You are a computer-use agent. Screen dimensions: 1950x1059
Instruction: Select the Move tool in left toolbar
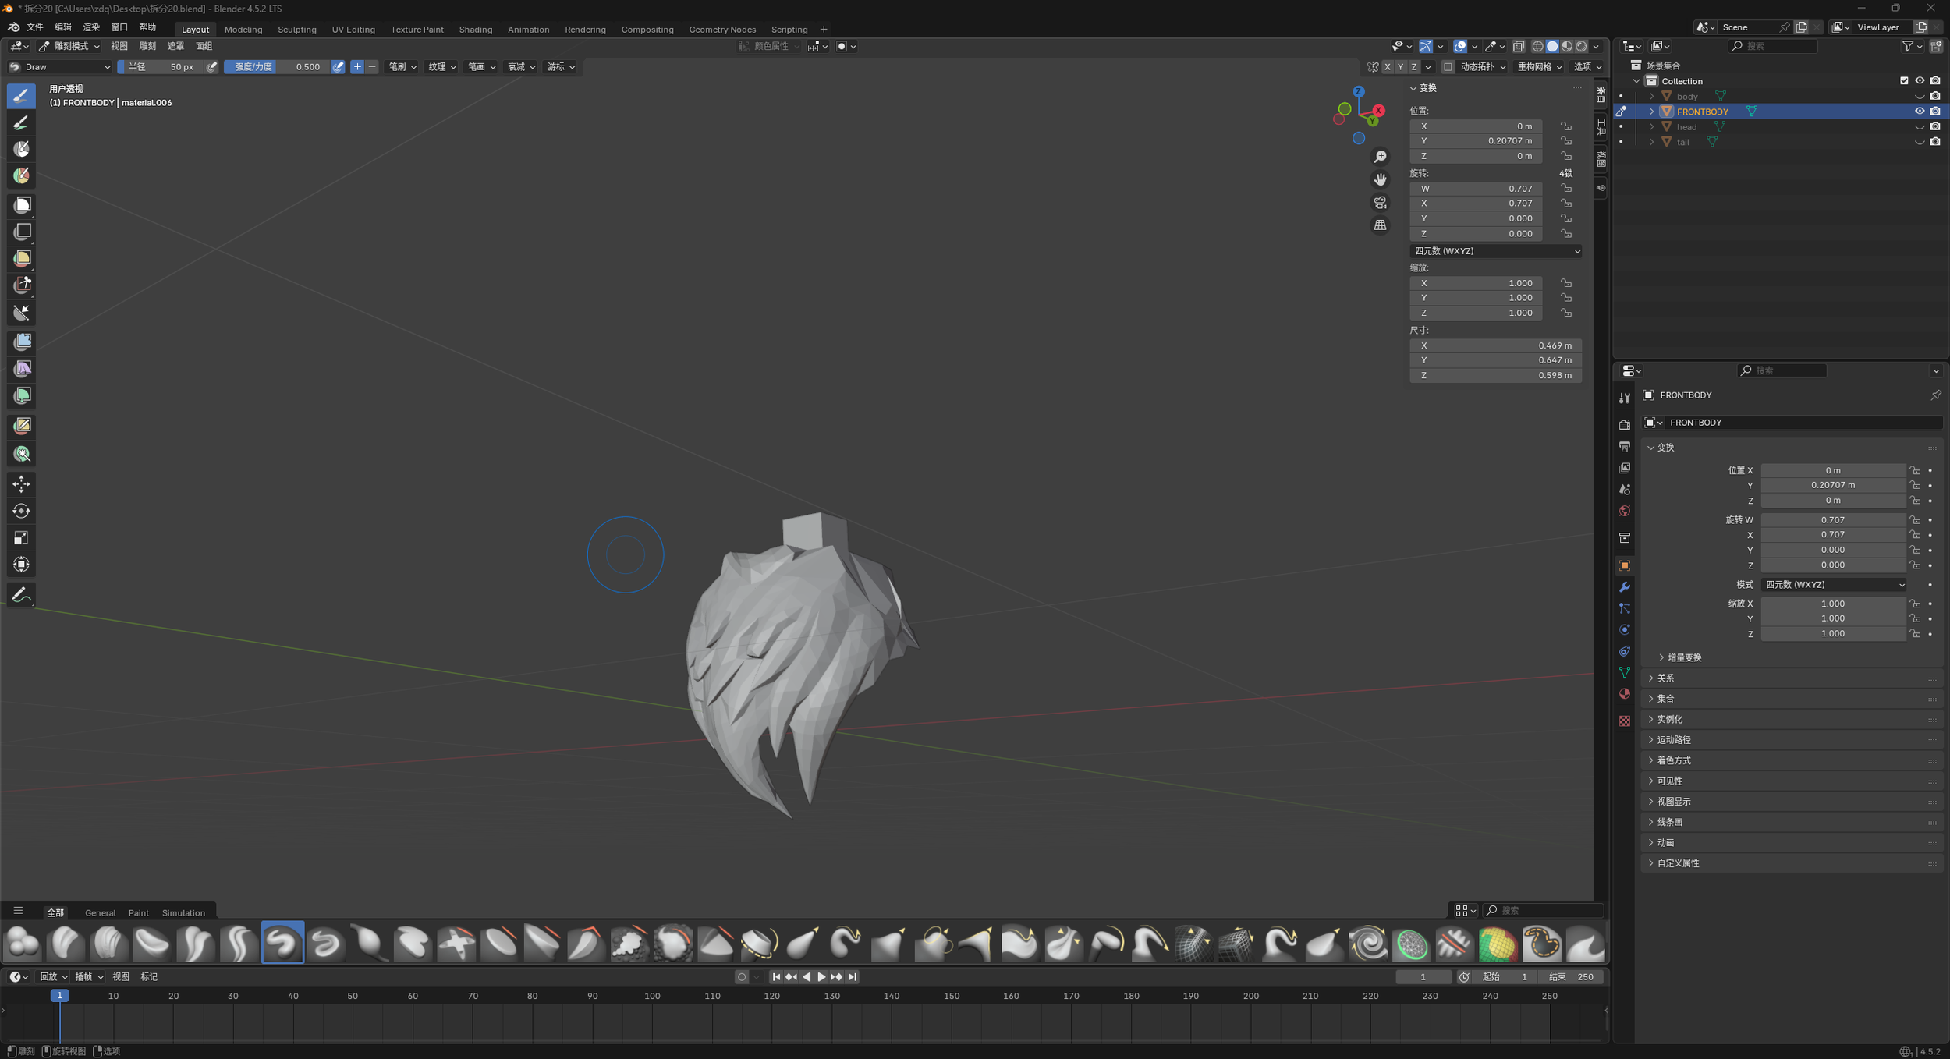(x=22, y=484)
